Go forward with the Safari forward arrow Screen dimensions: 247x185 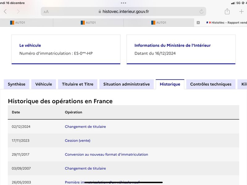tap(18, 11)
